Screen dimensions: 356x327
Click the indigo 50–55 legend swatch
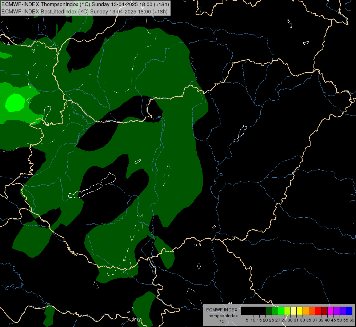(343, 311)
